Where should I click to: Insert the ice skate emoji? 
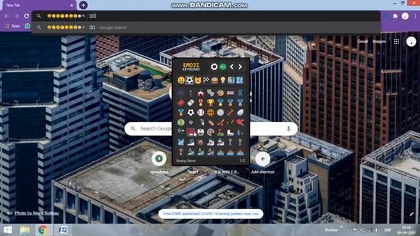[x=230, y=132]
